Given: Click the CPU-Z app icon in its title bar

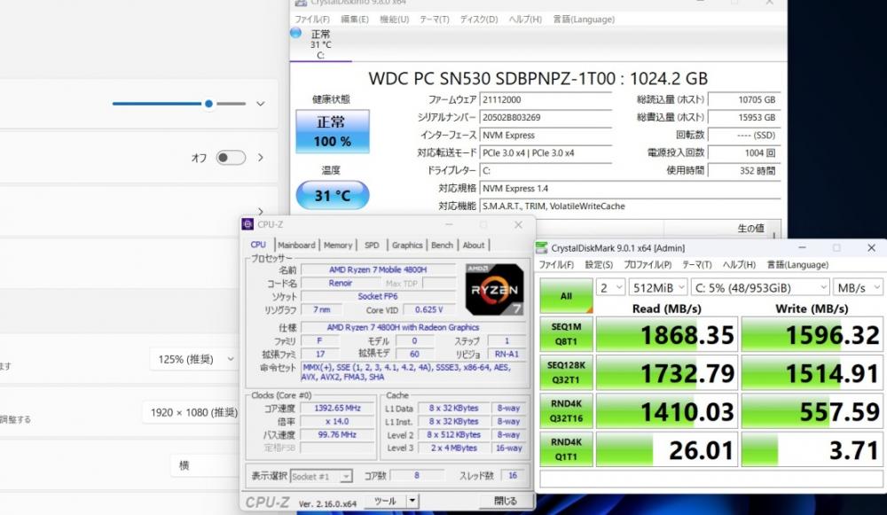Looking at the screenshot, I should [x=247, y=224].
